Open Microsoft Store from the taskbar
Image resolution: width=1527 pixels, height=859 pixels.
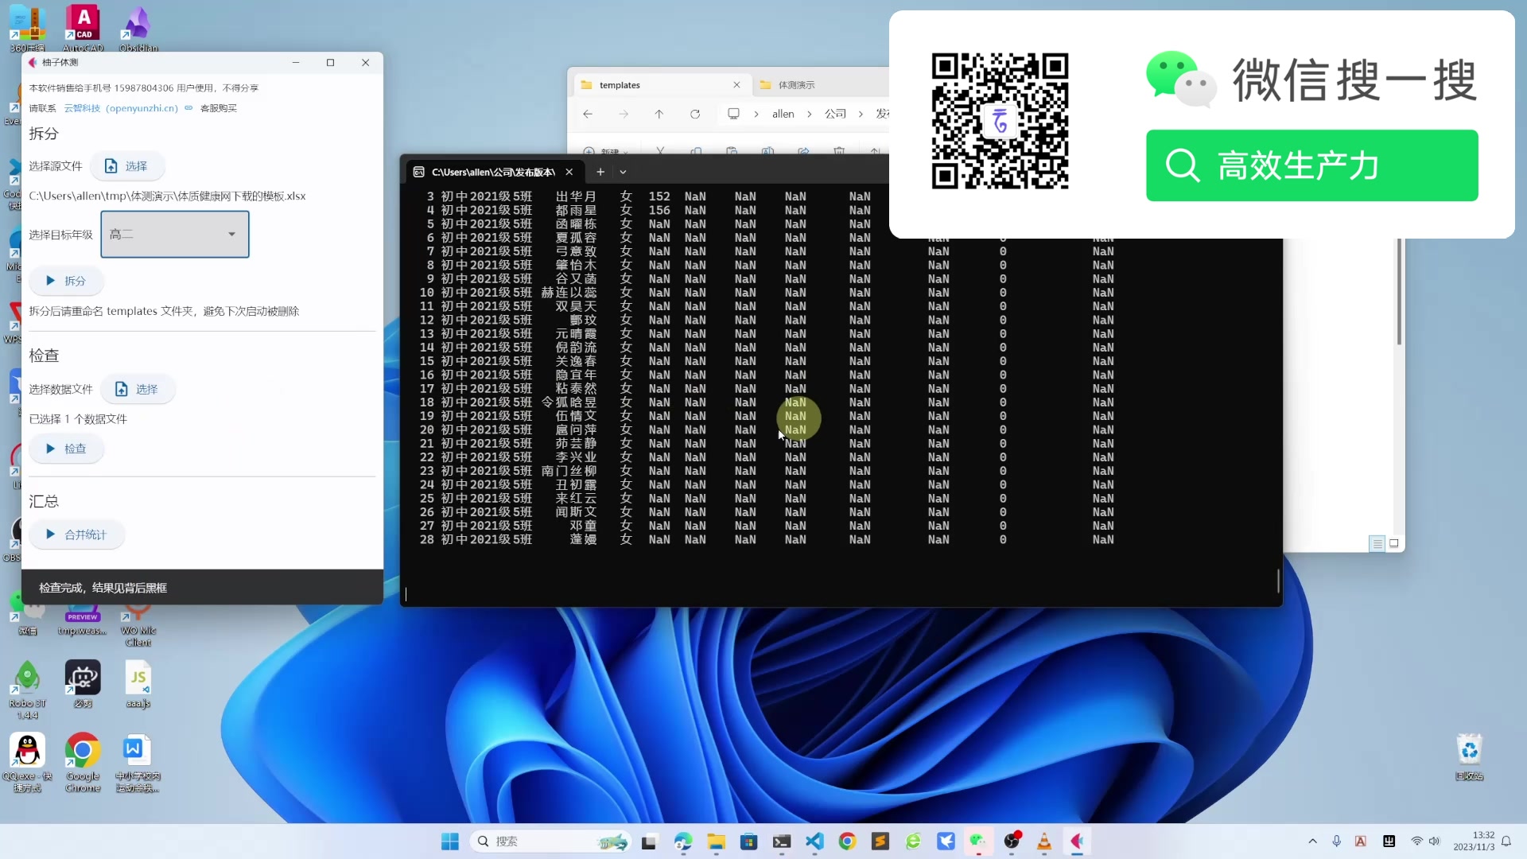point(749,842)
